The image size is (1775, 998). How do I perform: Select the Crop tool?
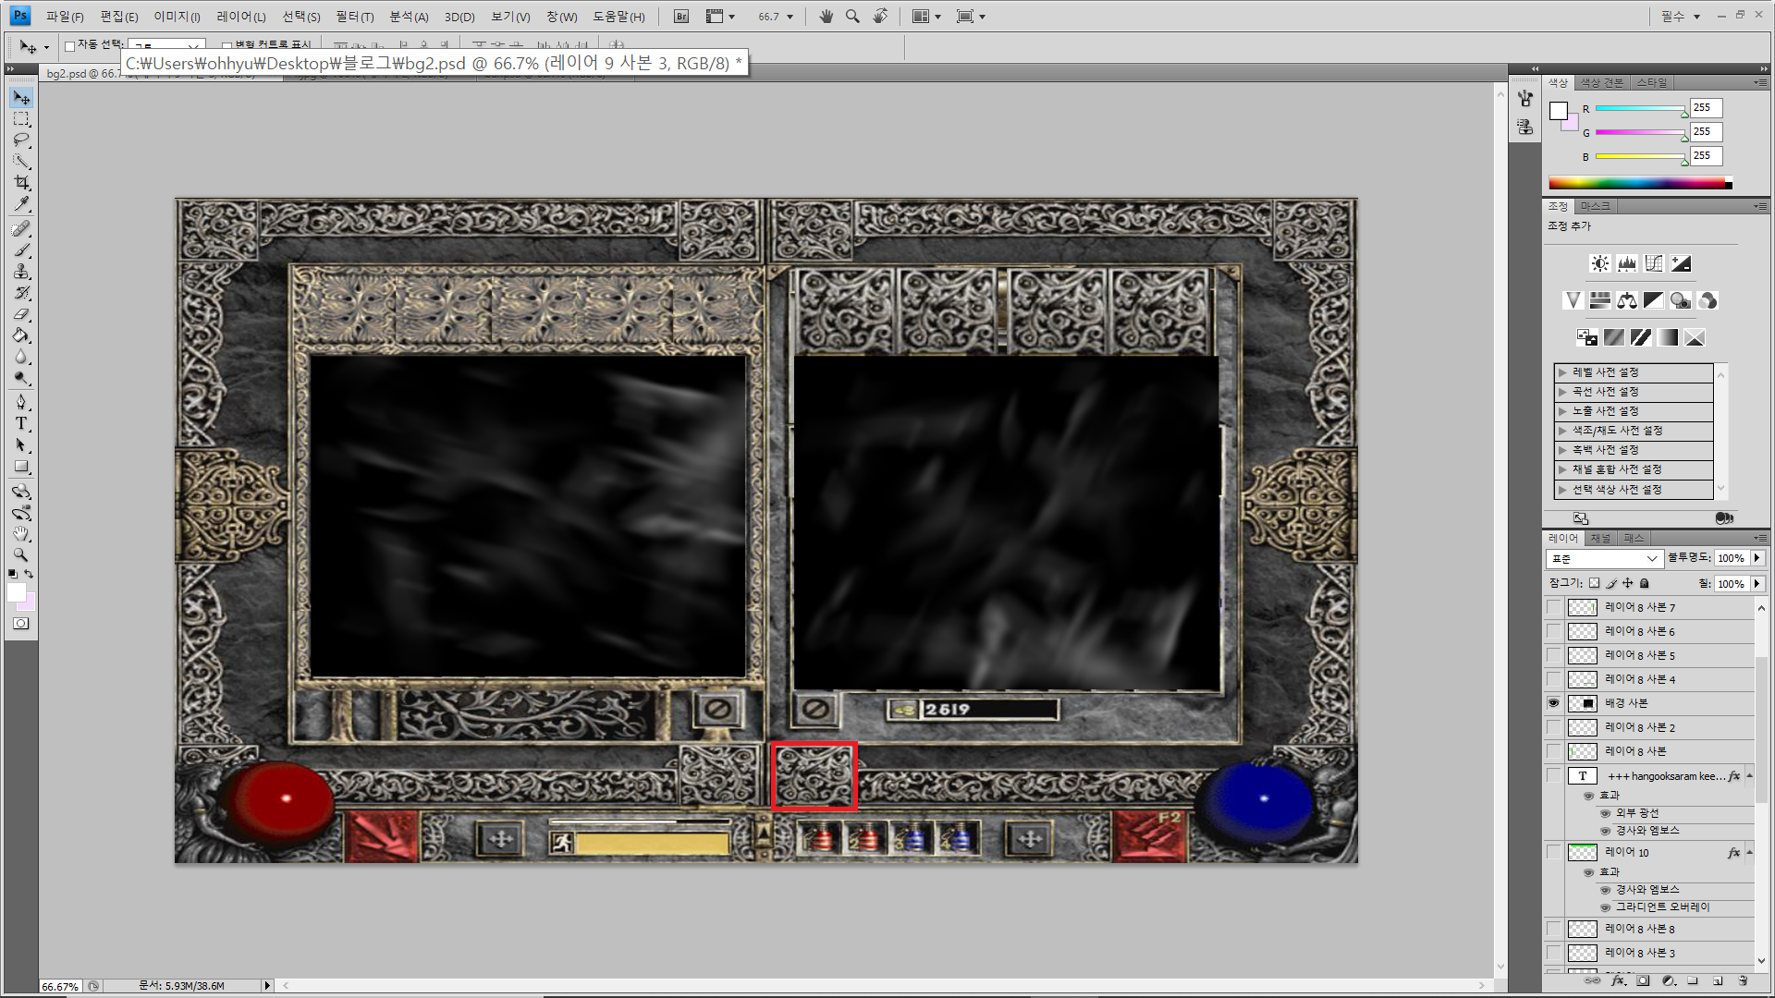coord(21,183)
